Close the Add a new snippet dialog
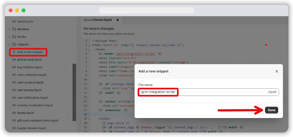The width and height of the screenshot is (293, 137). 277,71
